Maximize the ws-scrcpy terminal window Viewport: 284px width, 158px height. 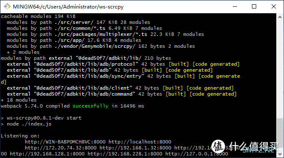click(254, 6)
